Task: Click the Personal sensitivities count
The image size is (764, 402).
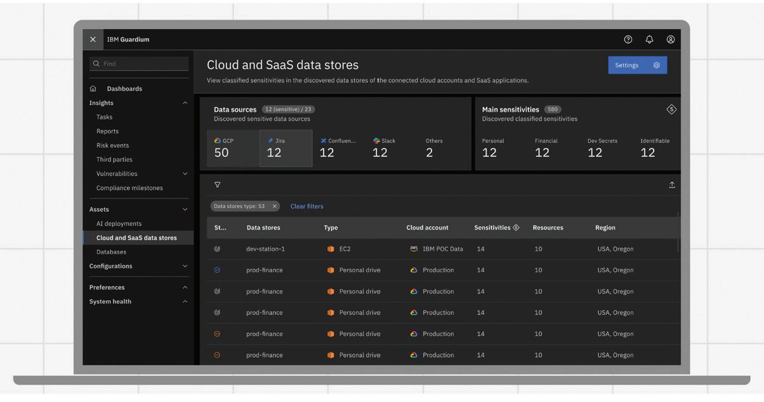Action: tap(489, 153)
